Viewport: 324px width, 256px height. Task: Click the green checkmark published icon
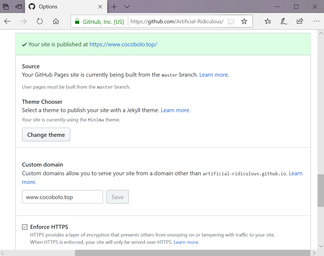click(x=24, y=44)
